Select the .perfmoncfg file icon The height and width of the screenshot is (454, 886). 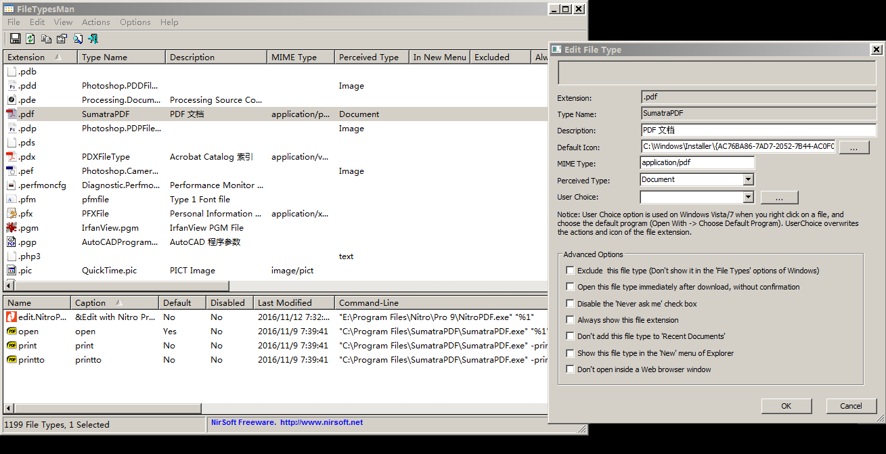pyautogui.click(x=12, y=185)
